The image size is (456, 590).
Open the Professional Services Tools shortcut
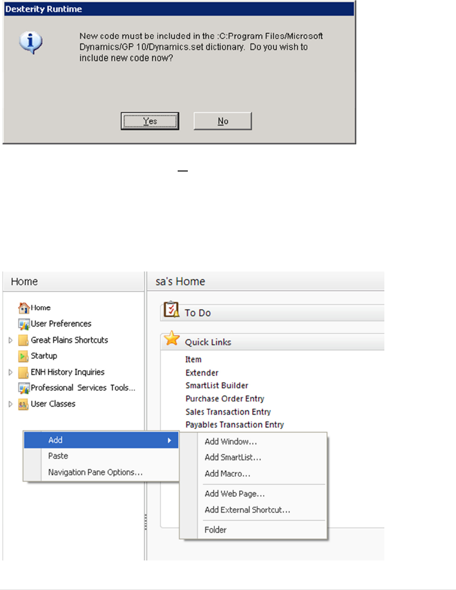point(83,388)
